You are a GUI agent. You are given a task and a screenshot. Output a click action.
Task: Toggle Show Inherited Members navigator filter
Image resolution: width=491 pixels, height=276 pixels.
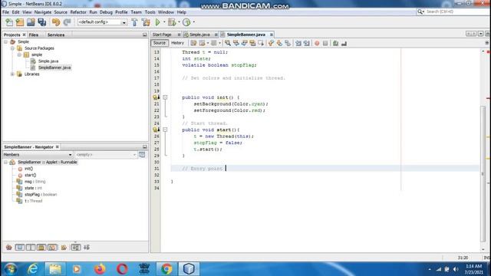click(8, 247)
